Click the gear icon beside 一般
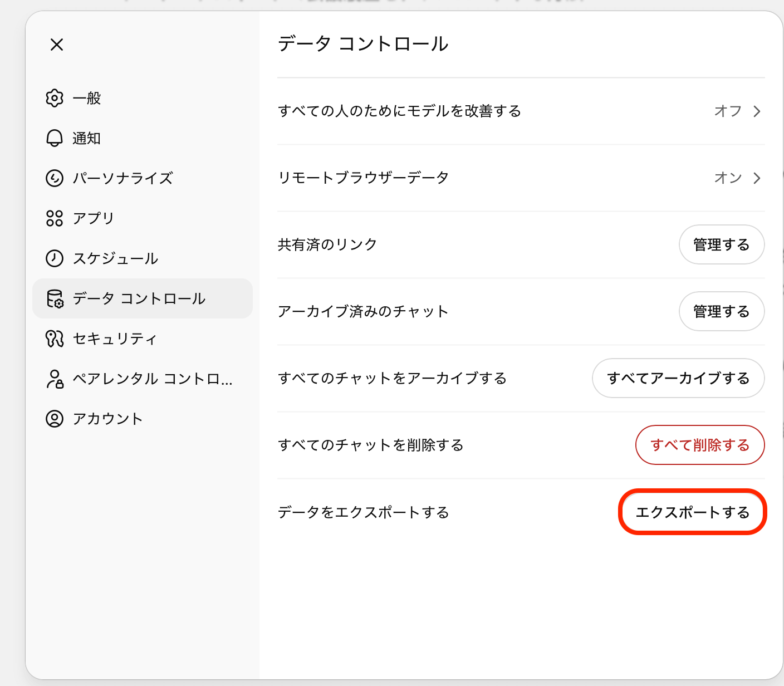The image size is (784, 686). point(55,98)
